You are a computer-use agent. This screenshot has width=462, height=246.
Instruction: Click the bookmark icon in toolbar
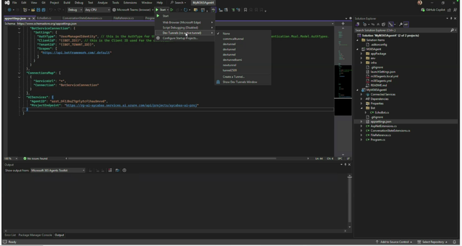(x=245, y=10)
